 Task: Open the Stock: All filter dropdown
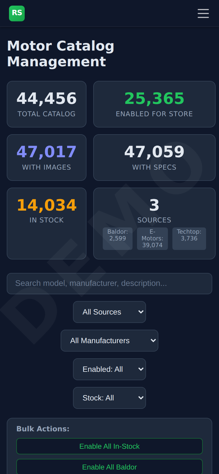click(109, 398)
